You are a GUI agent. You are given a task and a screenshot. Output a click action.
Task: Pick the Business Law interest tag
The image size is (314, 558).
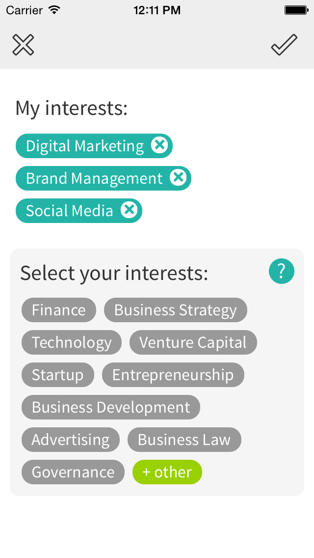pyautogui.click(x=184, y=440)
